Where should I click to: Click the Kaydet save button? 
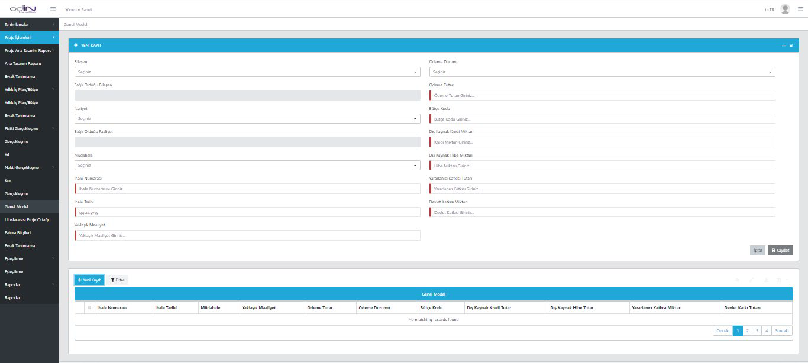coord(780,250)
